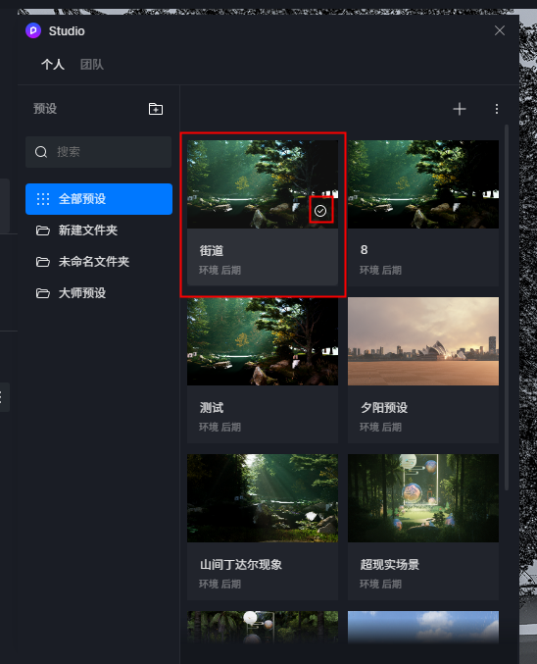Switch to the 团队 tab
This screenshot has height=664, width=537.
(92, 65)
